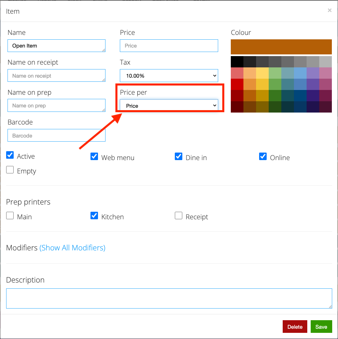Select the bright red colour swatch
The width and height of the screenshot is (338, 339).
[x=237, y=84]
